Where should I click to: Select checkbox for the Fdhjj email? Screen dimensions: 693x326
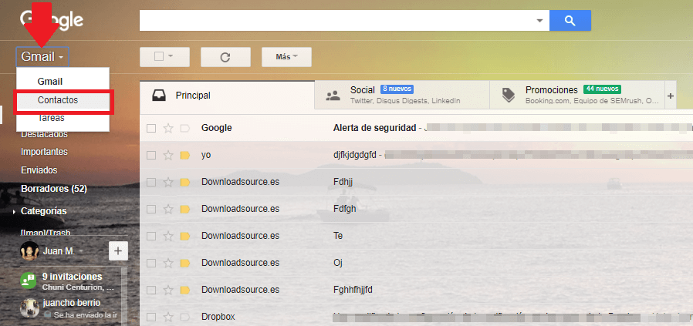(x=151, y=182)
